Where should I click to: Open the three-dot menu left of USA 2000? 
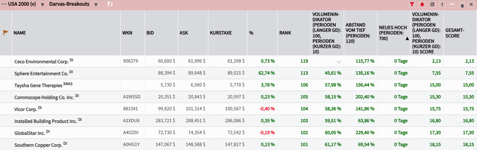(x=4, y=5)
